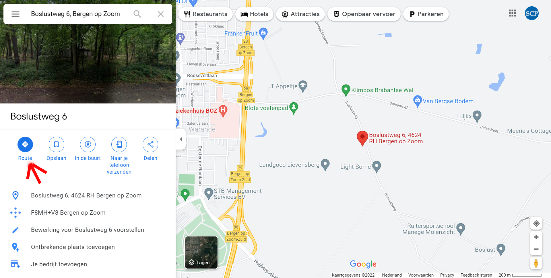
Task: Collapse the side panel with arrow tab
Action: [181, 139]
